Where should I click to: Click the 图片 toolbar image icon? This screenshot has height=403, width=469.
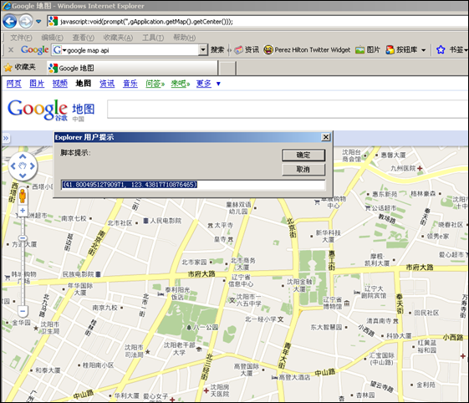pos(368,49)
